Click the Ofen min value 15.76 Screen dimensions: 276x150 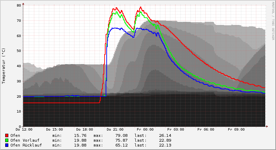coord(80,135)
